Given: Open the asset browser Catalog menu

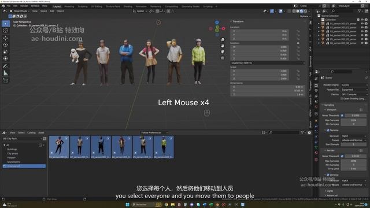Looking at the screenshot, I should pos(31,133).
